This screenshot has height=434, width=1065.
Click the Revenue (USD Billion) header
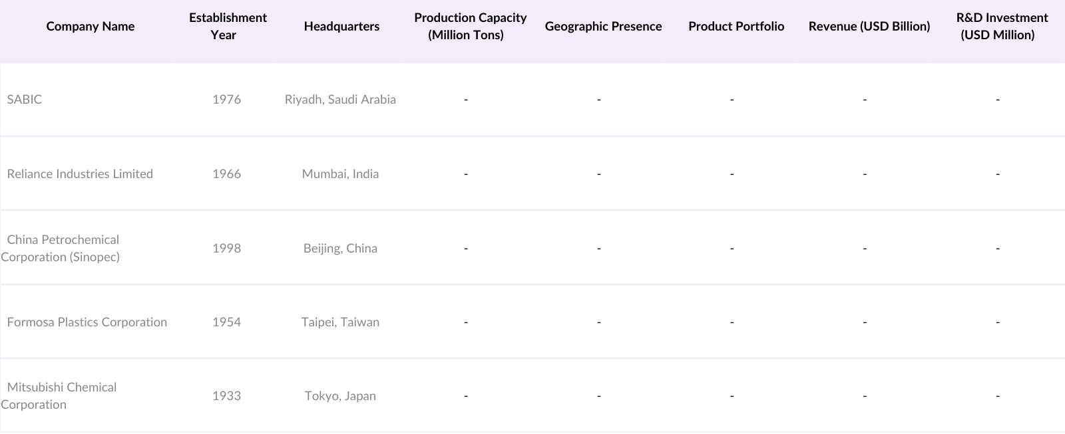(869, 27)
